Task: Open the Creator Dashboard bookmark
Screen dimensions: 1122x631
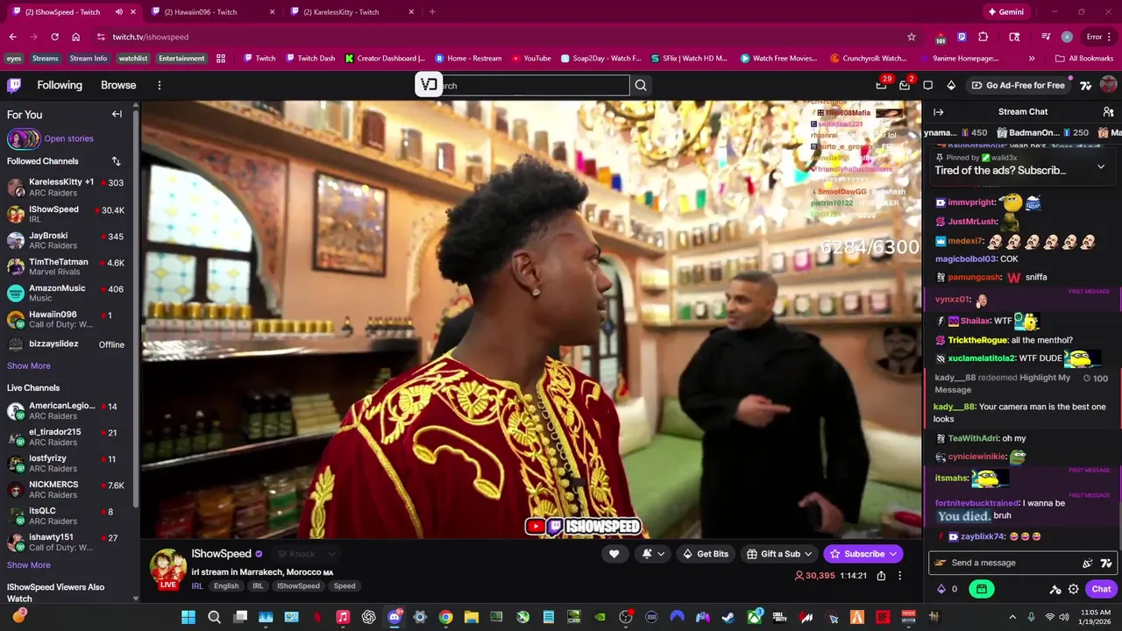Action: (x=385, y=58)
